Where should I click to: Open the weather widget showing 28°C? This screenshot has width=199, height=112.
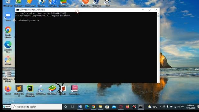coord(153,107)
